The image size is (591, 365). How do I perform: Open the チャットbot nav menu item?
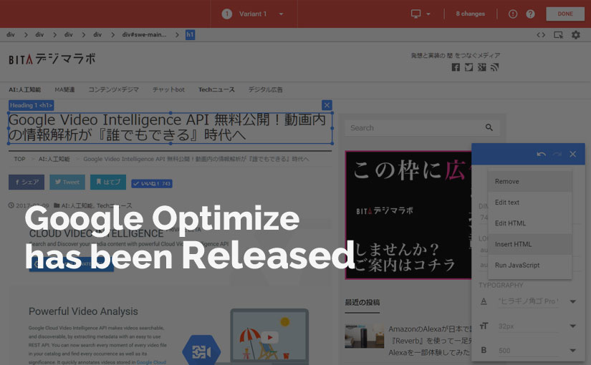pos(168,89)
